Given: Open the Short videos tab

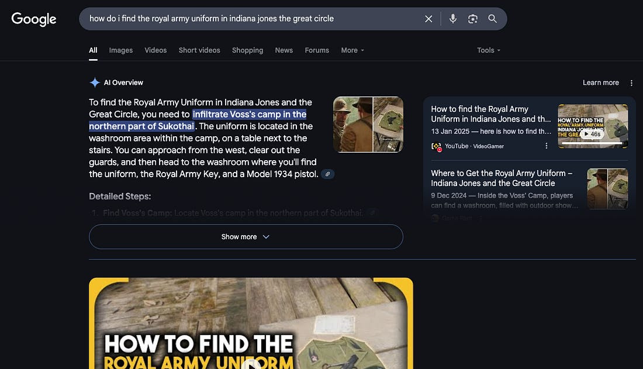Looking at the screenshot, I should click(199, 50).
